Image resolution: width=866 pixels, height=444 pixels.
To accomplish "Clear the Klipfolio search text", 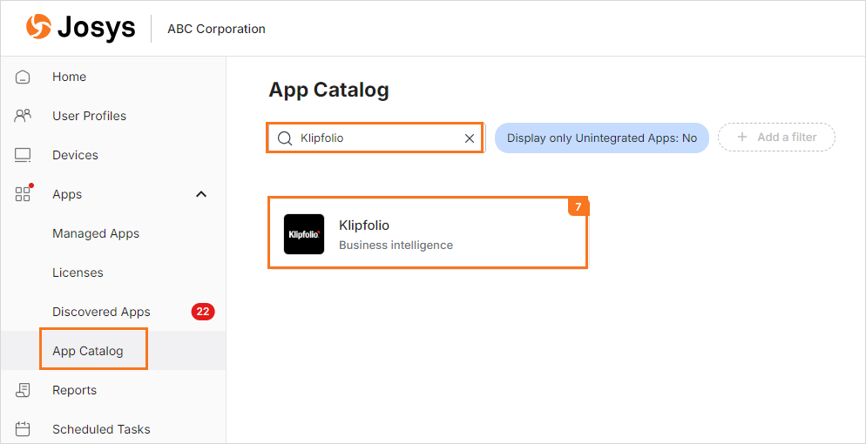I will click(x=470, y=138).
